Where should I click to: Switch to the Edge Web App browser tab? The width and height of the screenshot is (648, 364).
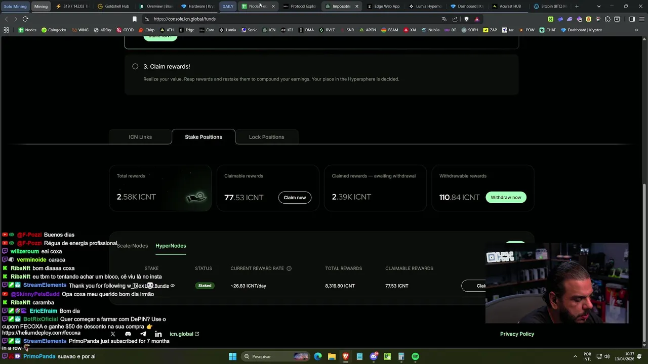point(383,6)
